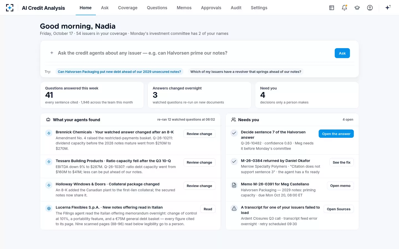Click the robot icon in What your agents found
The height and width of the screenshot is (249, 399).
pyautogui.click(x=48, y=120)
